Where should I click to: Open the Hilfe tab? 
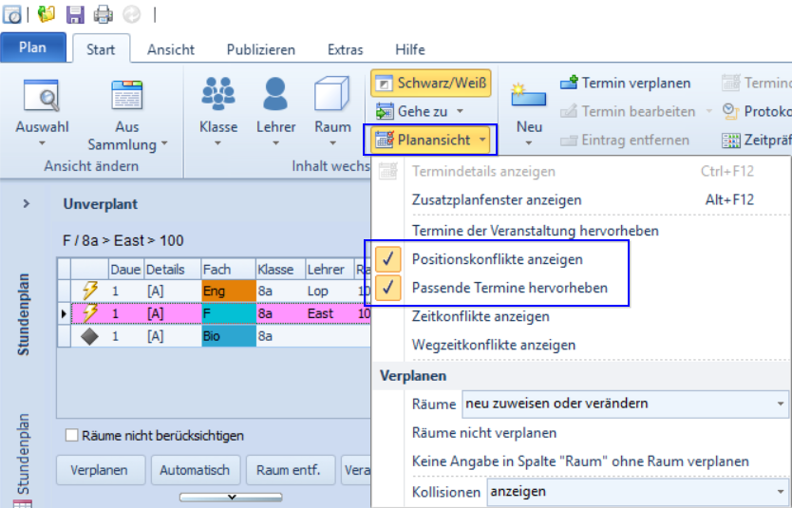[x=410, y=49]
